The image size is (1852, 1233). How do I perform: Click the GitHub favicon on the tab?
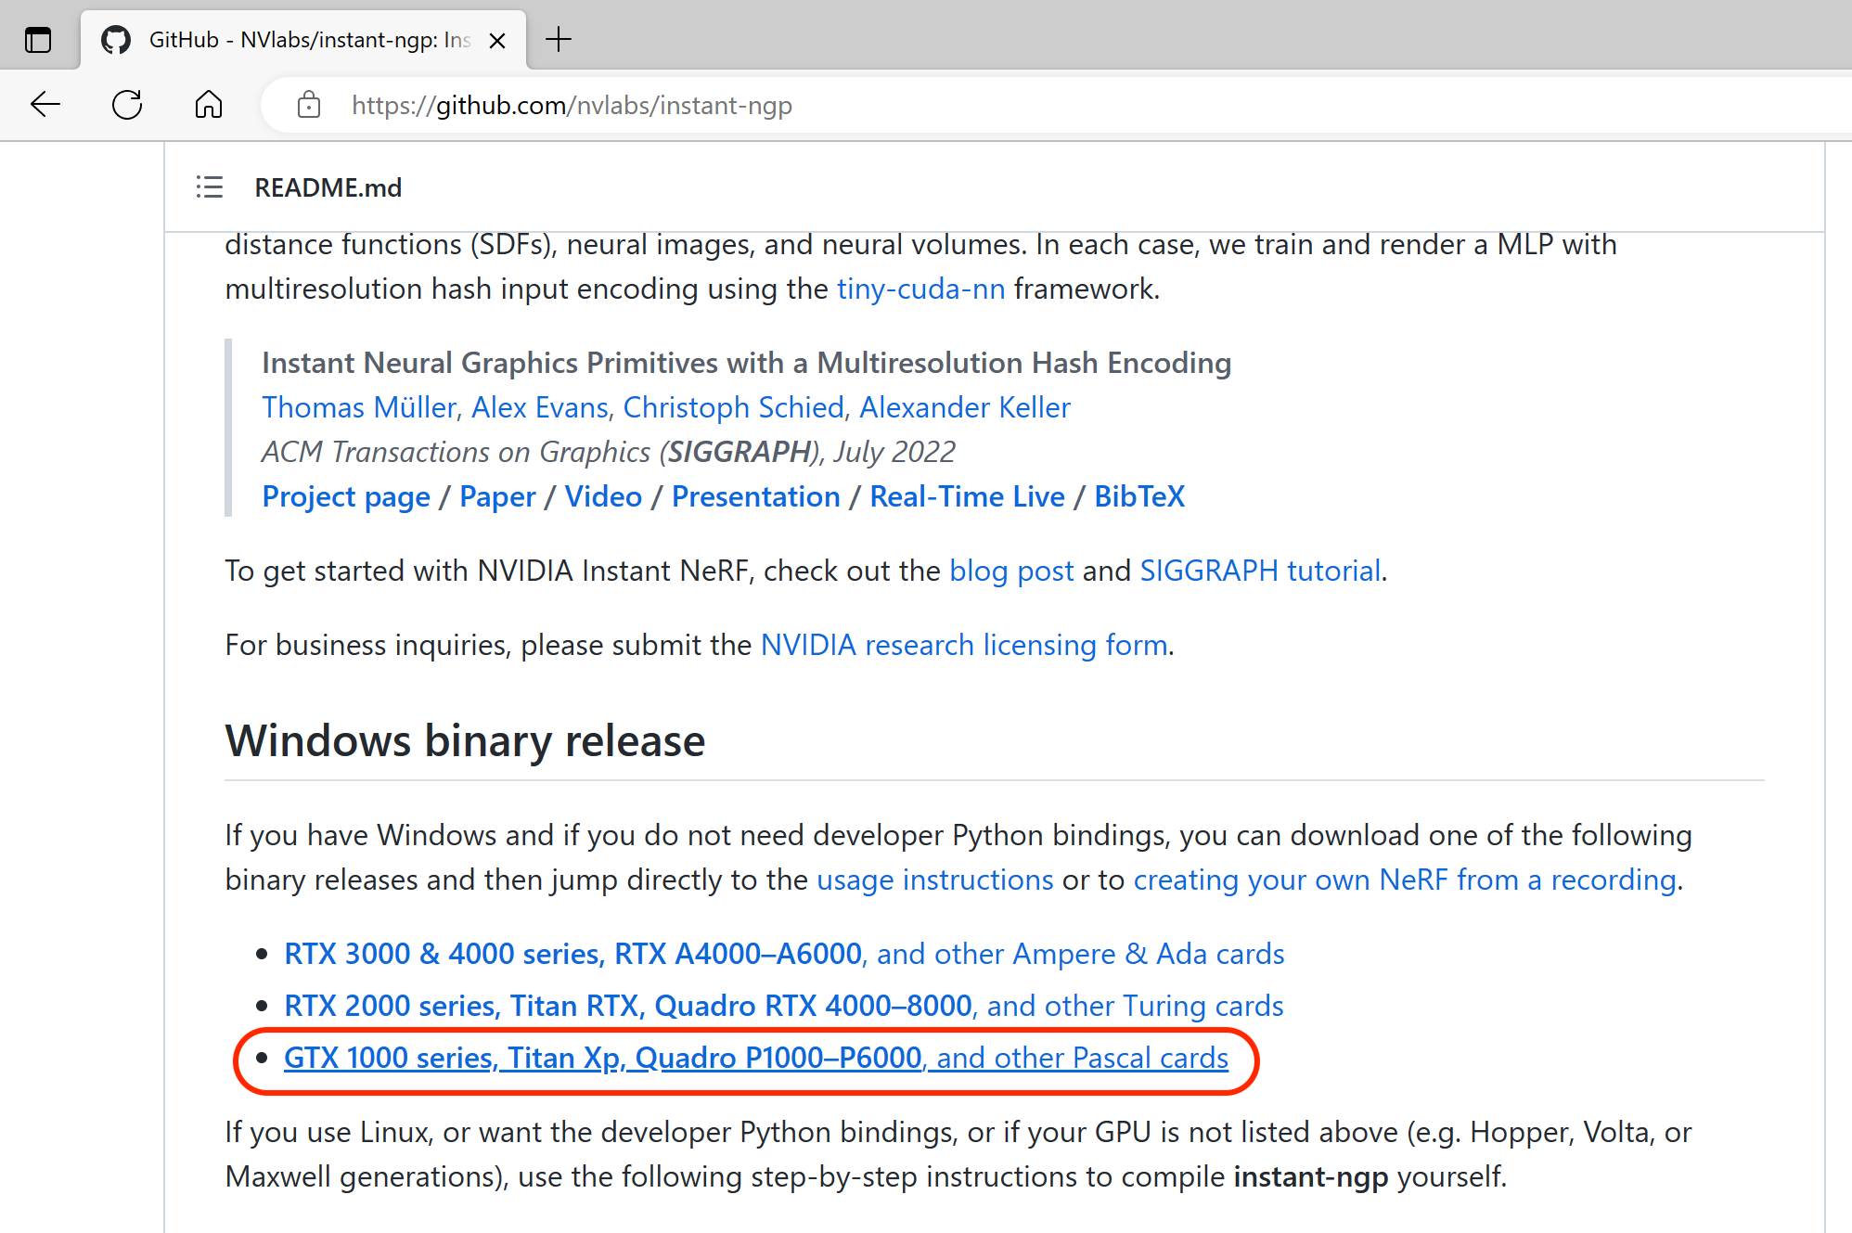tap(116, 40)
